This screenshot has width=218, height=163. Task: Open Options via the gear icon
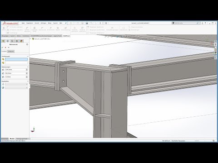coord(106,23)
